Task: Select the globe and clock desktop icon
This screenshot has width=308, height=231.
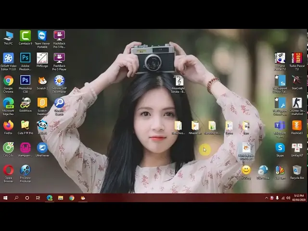Action: tap(263, 172)
